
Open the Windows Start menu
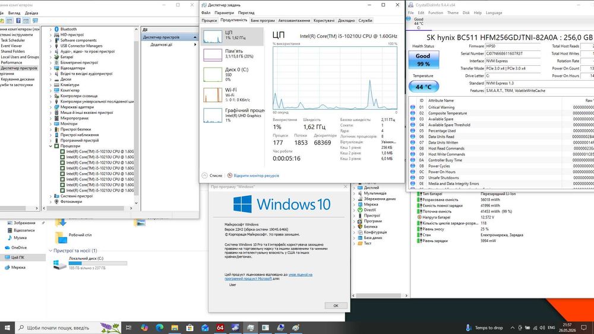[7, 327]
